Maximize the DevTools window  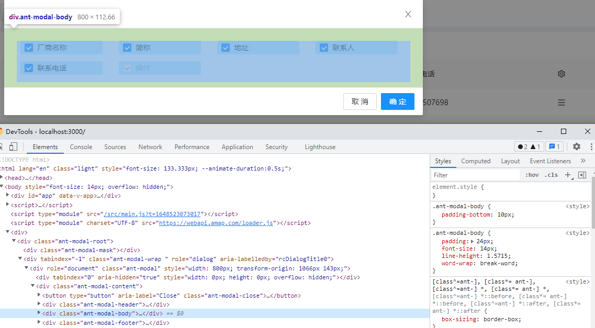(564, 131)
